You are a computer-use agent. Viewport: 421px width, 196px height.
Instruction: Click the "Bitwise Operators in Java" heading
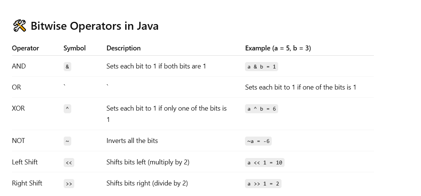pos(94,26)
